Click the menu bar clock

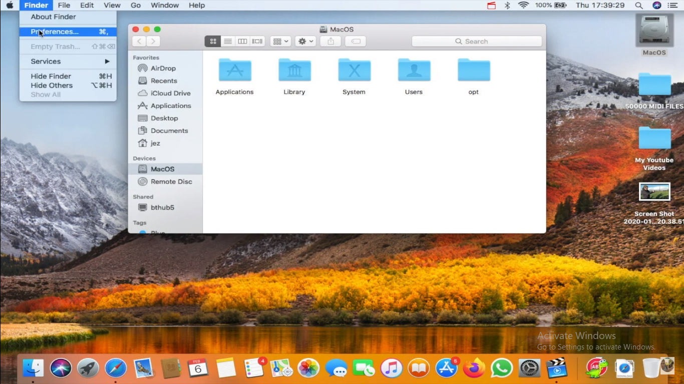pyautogui.click(x=600, y=5)
